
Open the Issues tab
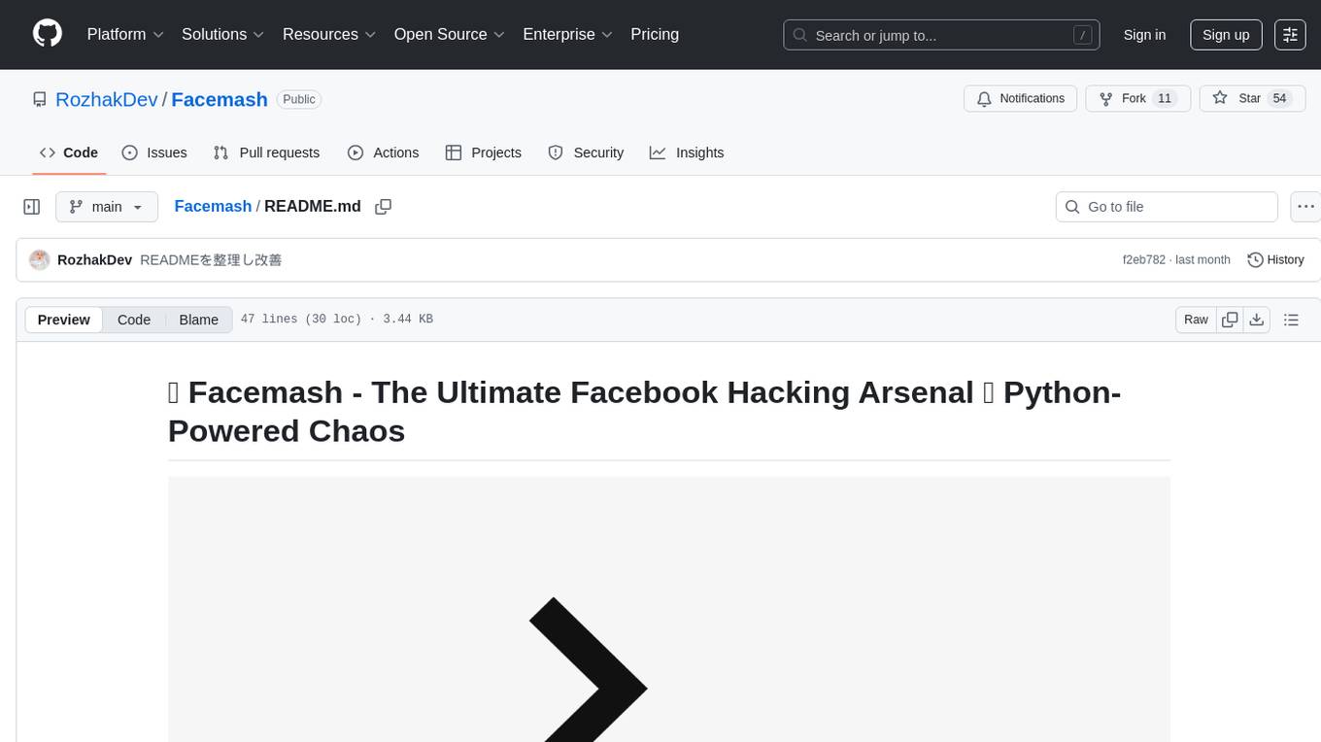154,152
